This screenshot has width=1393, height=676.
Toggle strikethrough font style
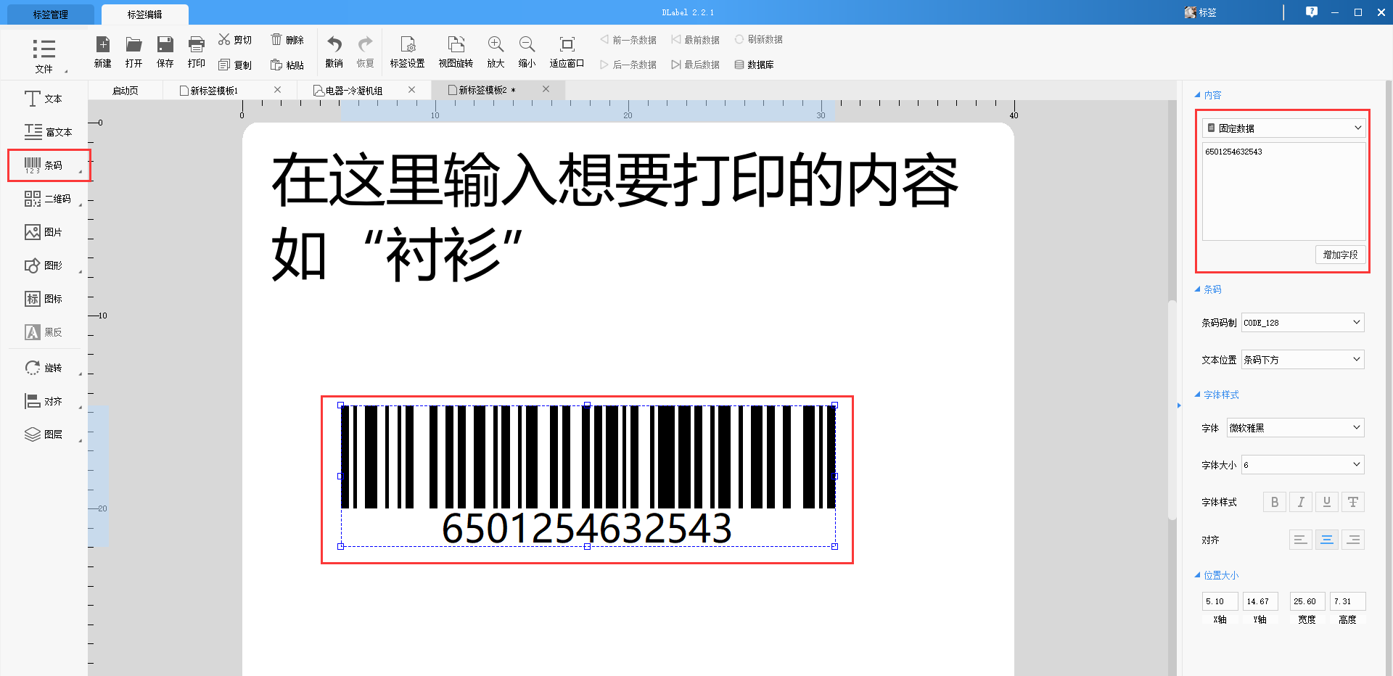[x=1353, y=502]
